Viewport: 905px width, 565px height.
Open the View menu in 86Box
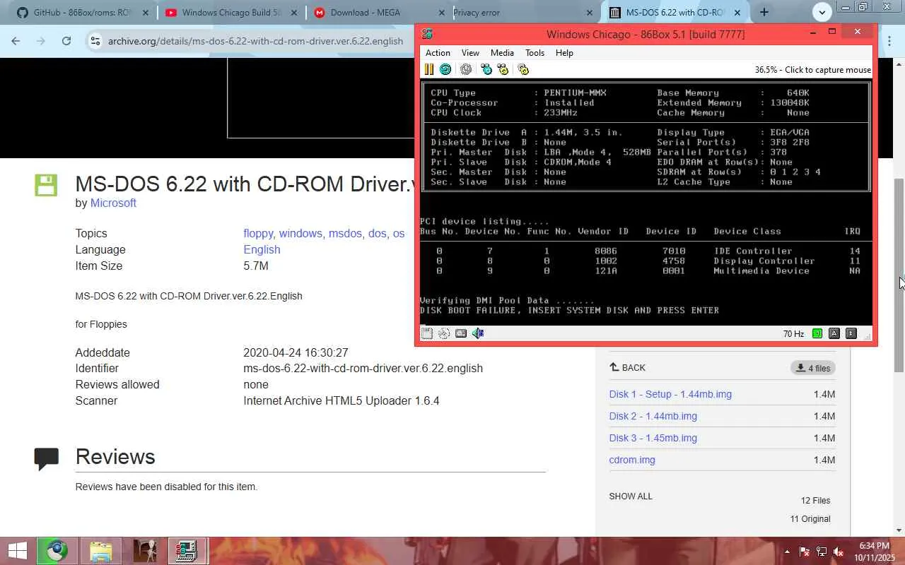[x=470, y=53]
